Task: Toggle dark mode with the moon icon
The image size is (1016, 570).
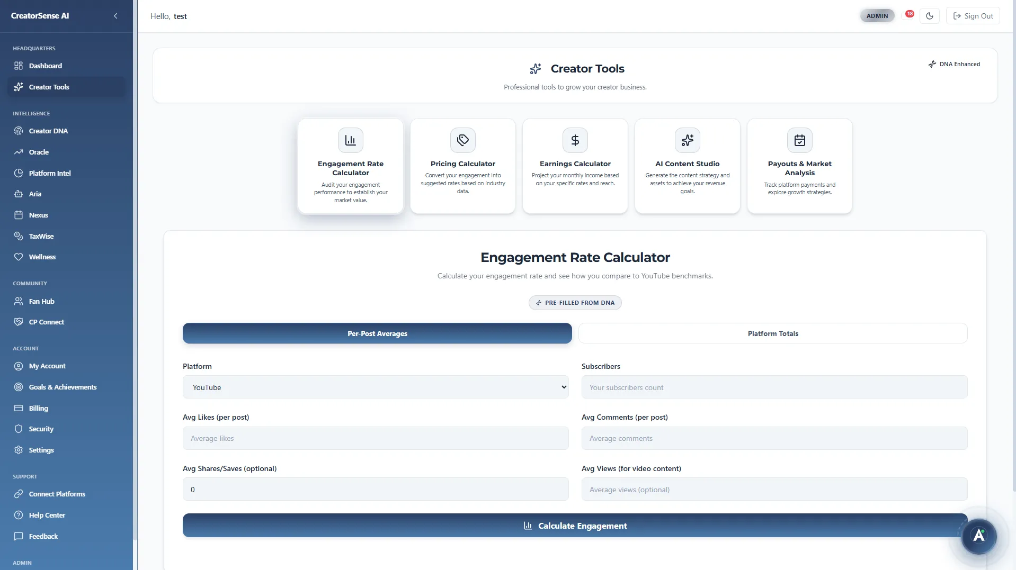Action: (x=930, y=15)
